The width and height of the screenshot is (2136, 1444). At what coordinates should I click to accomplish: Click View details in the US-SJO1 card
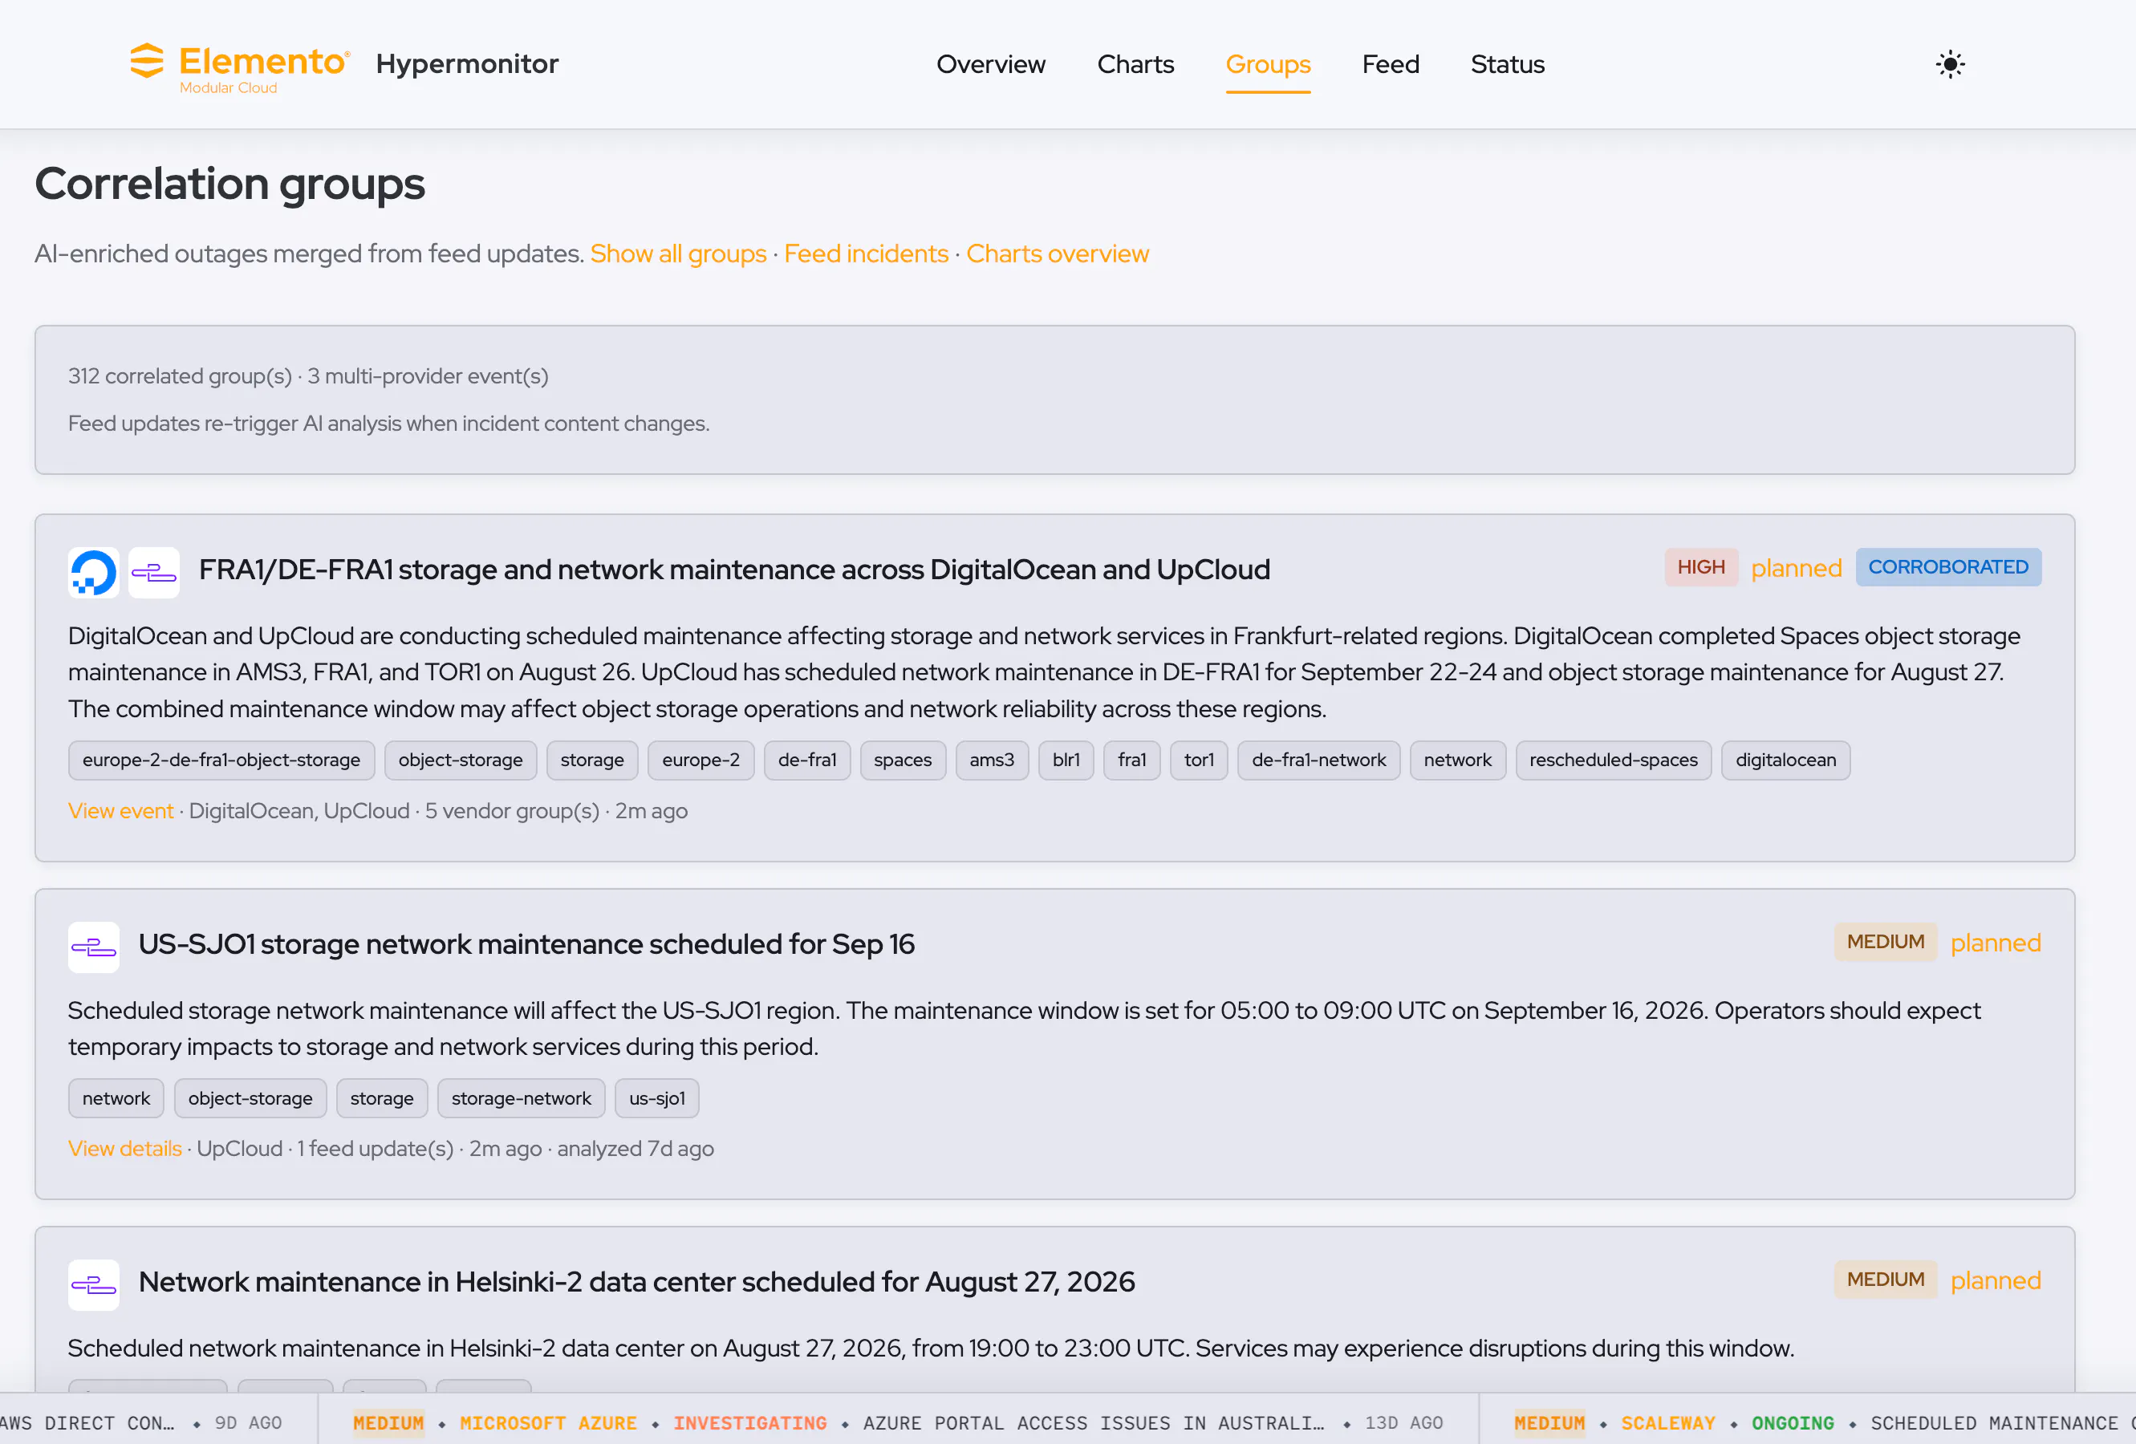pos(125,1148)
